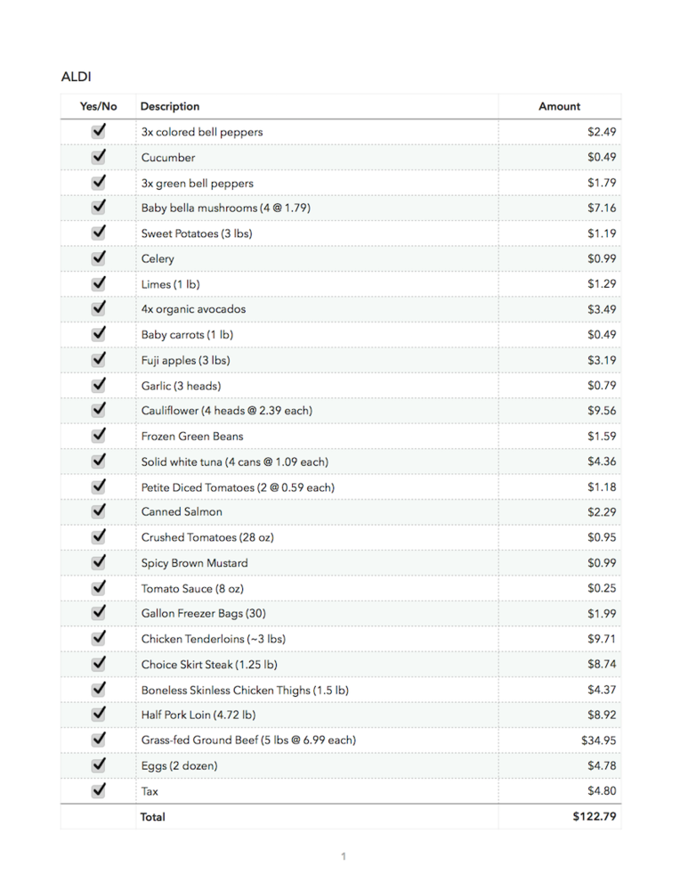Toggle Sweet Potatoes checkbox
The width and height of the screenshot is (688, 891).
point(99,233)
